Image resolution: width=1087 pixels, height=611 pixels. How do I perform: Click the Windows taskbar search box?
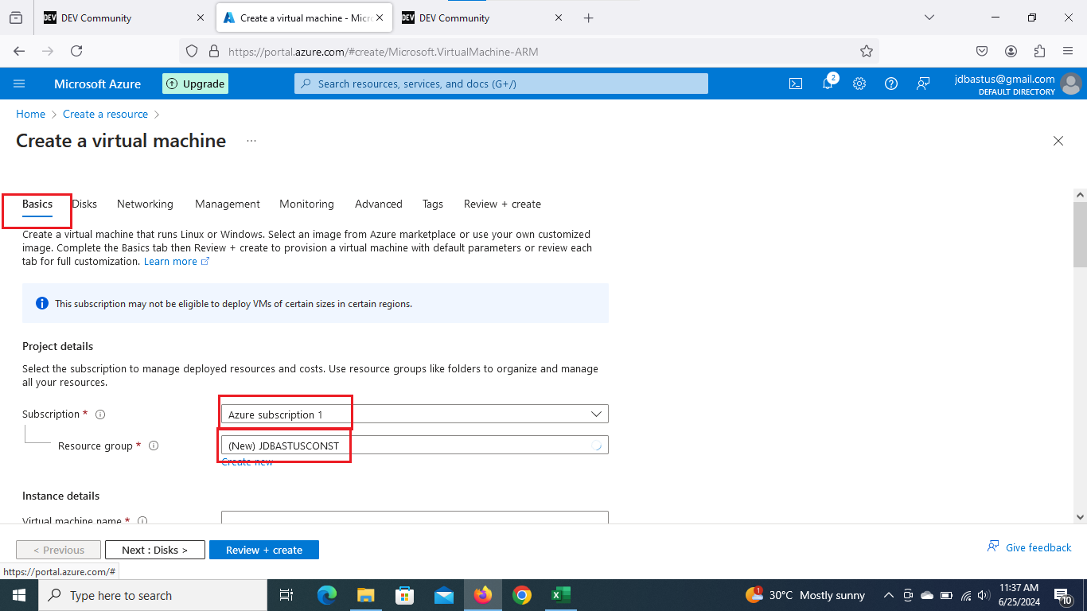point(152,595)
